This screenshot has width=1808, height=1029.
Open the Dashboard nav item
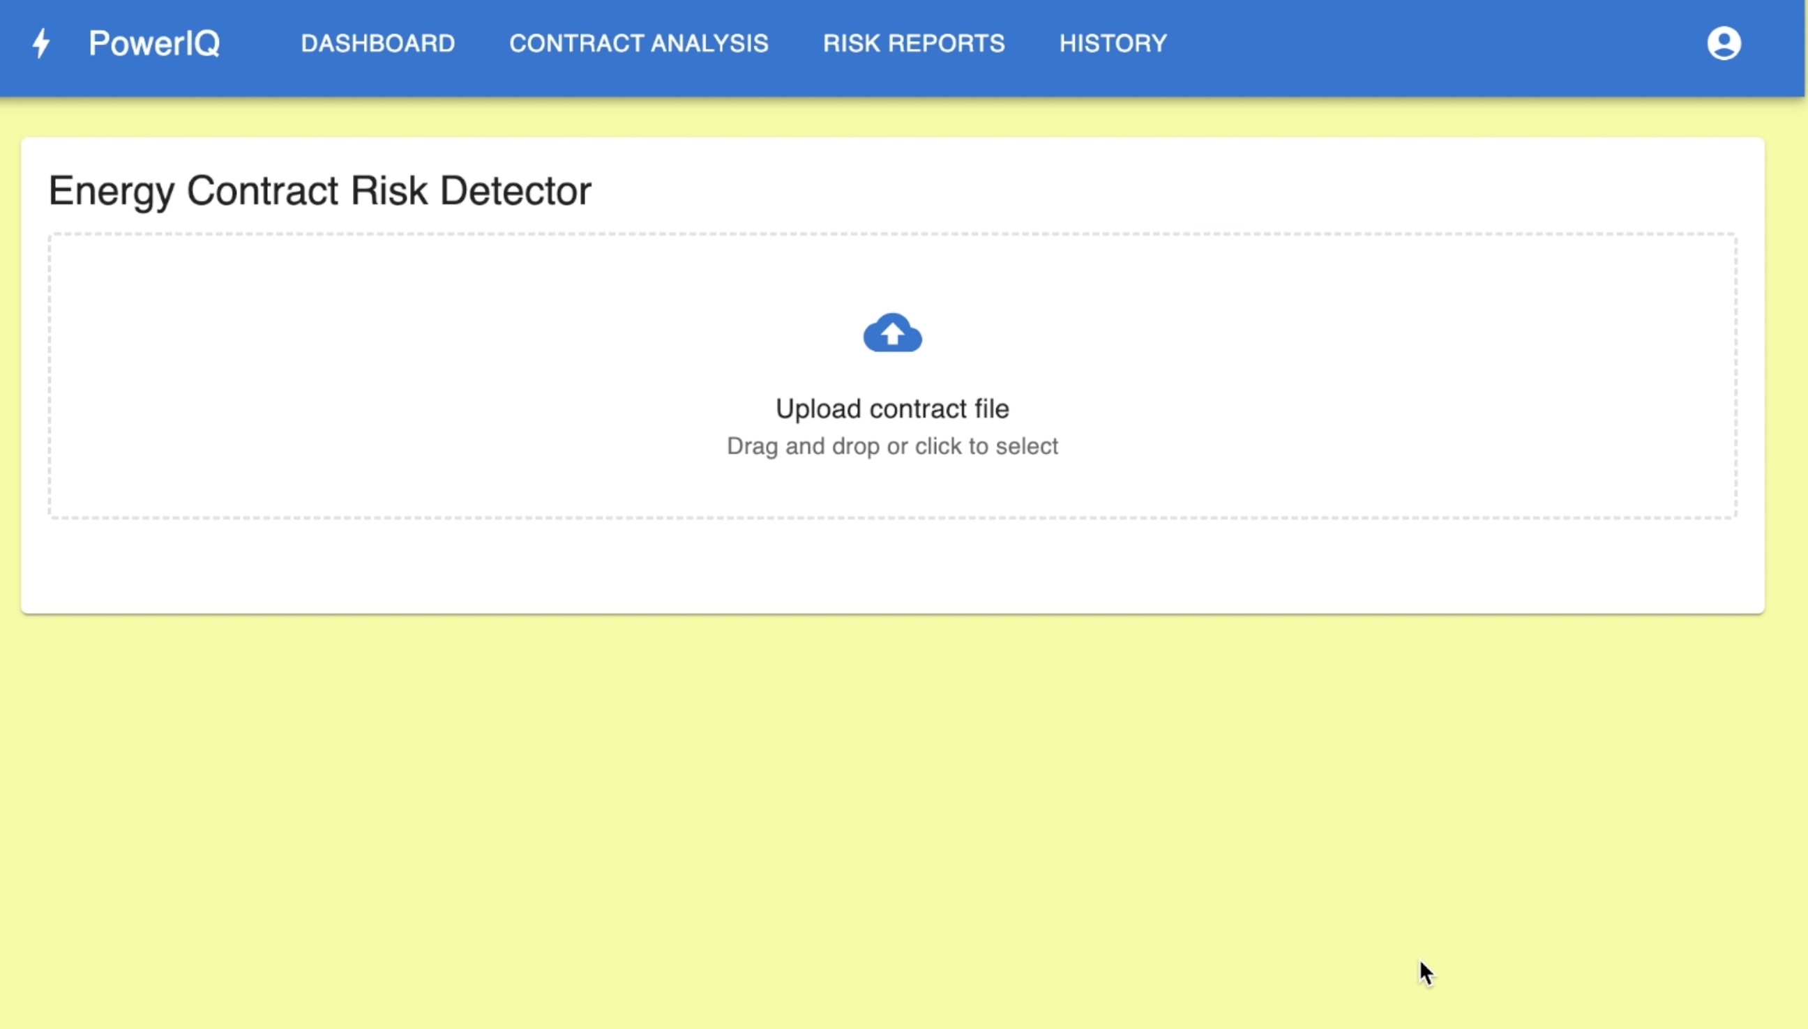click(x=377, y=43)
